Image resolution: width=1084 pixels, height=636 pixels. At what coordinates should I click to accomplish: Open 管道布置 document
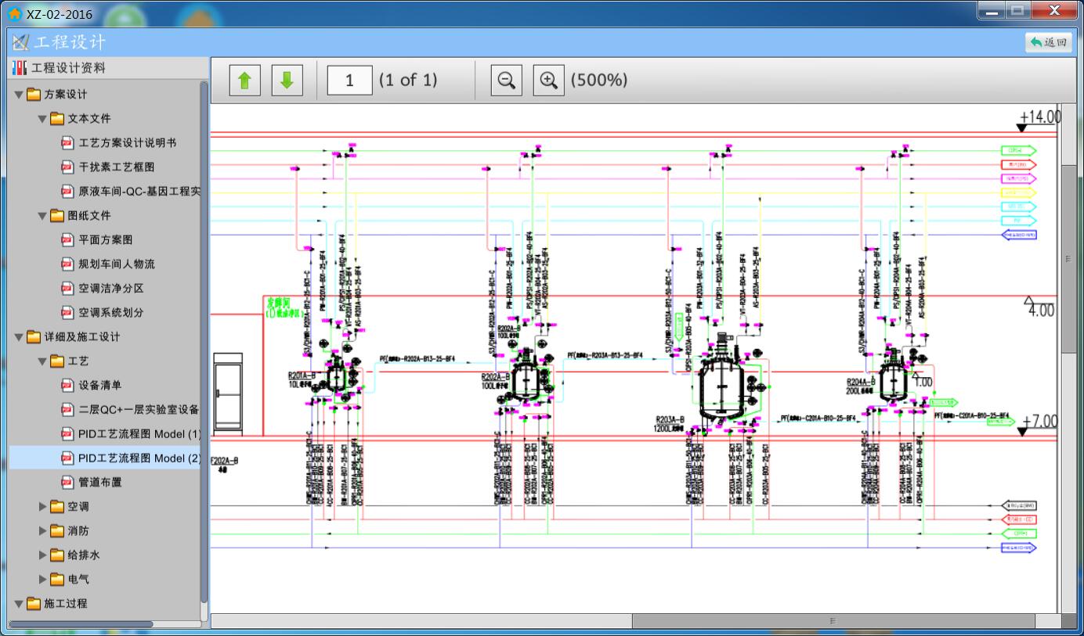(100, 483)
